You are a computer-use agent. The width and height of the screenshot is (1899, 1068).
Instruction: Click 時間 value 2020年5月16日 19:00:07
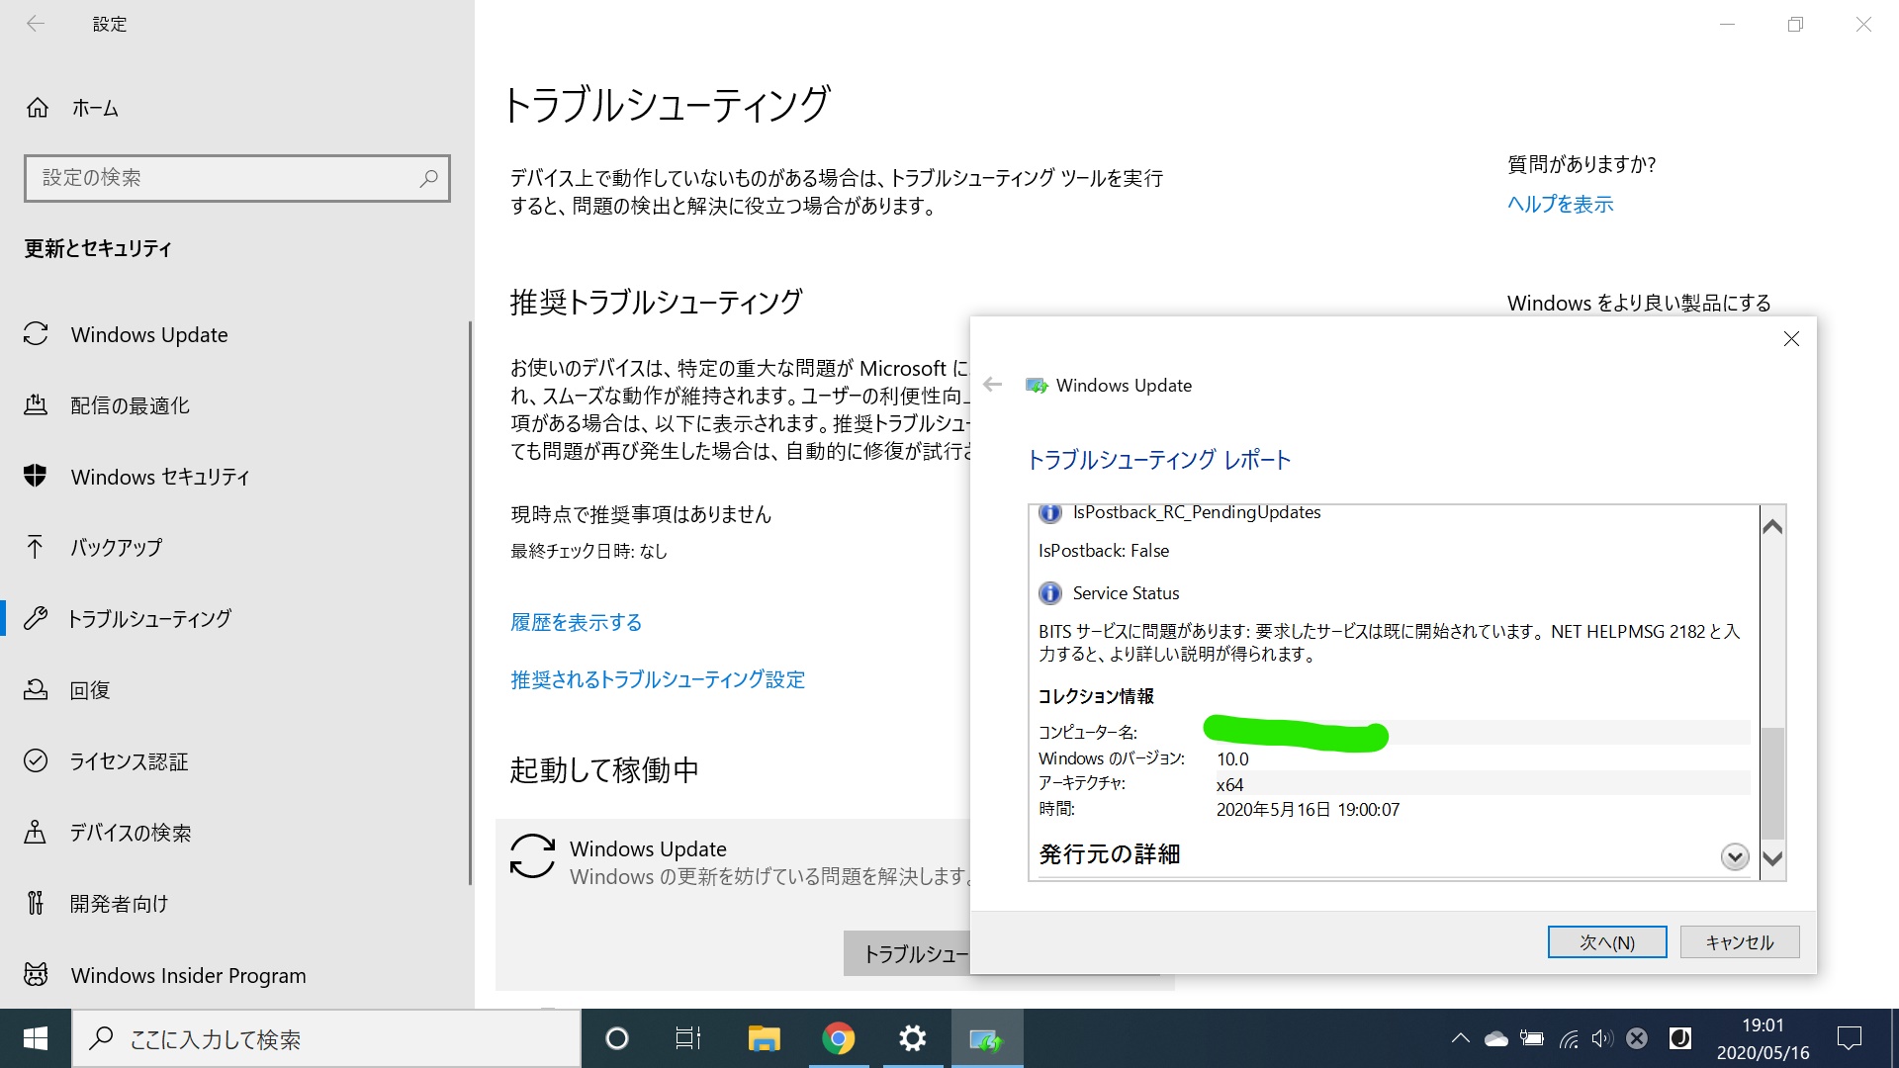pyautogui.click(x=1308, y=810)
